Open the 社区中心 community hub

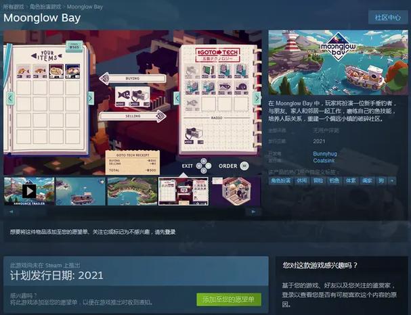[x=387, y=18]
